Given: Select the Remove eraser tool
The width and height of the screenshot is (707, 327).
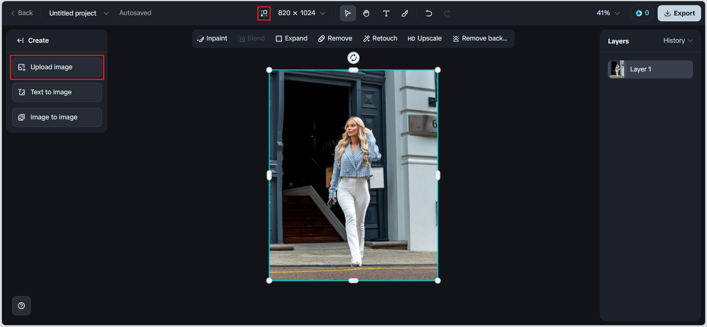Looking at the screenshot, I should (x=335, y=38).
